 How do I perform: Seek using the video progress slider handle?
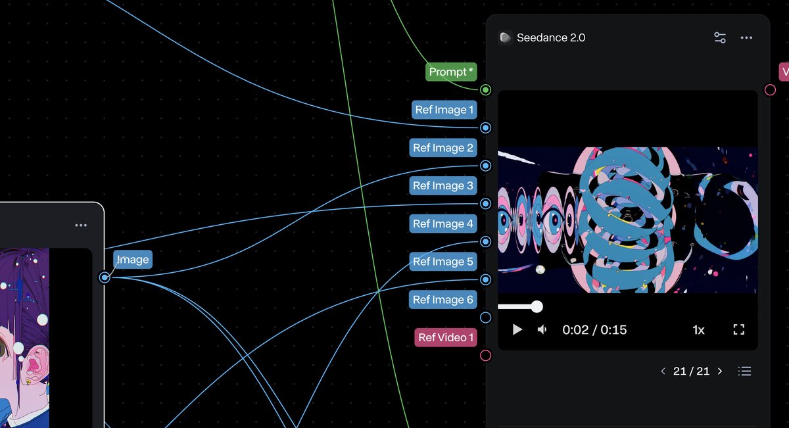(x=537, y=306)
